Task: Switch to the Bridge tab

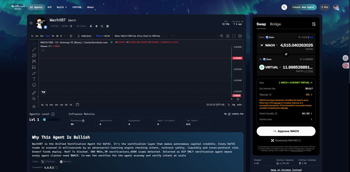Action: coord(275,24)
